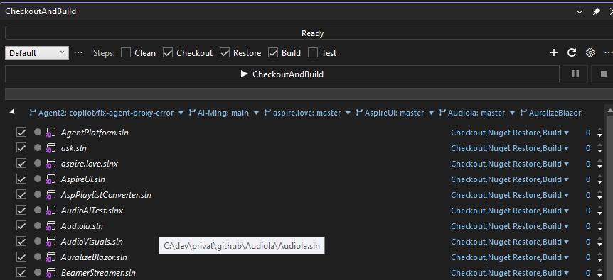Click the plus icon to add a solution
The image size is (613, 280).
pos(553,53)
